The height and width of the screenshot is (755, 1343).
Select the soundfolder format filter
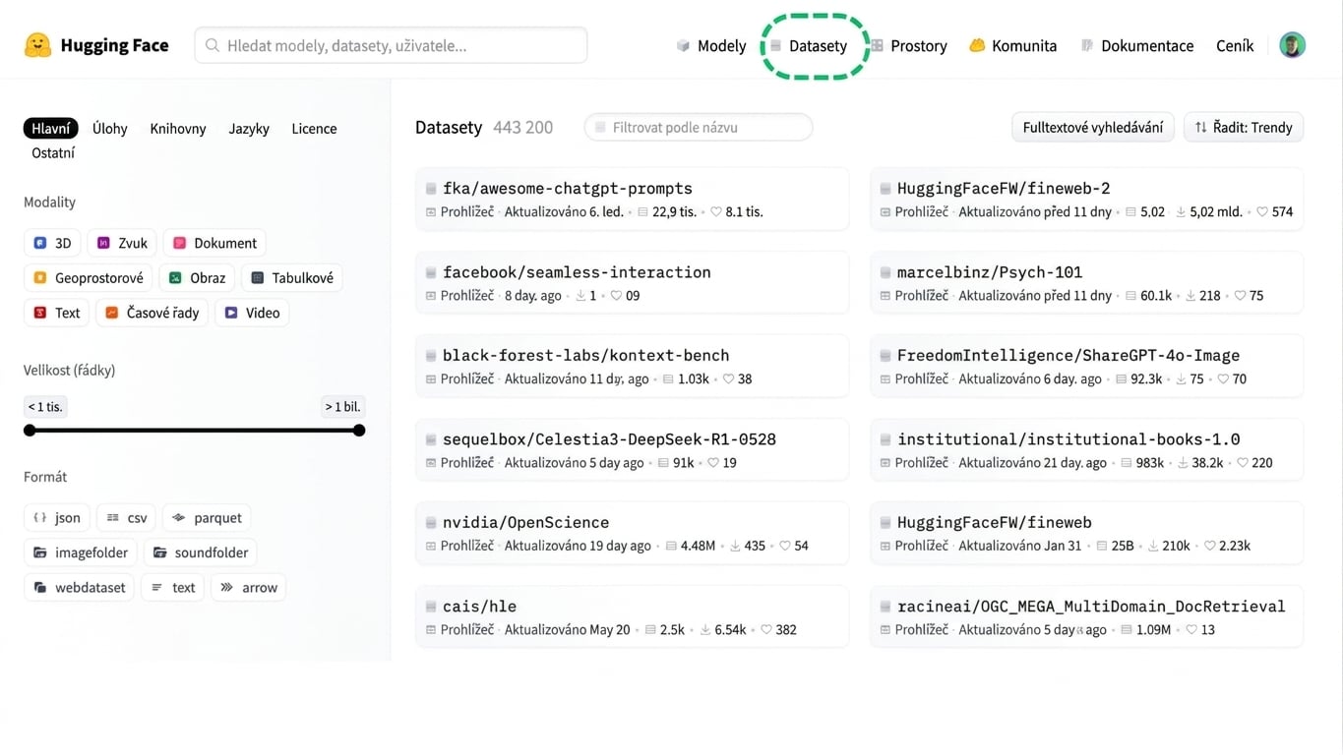pos(201,552)
